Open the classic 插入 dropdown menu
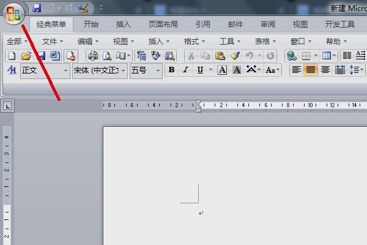 159,42
